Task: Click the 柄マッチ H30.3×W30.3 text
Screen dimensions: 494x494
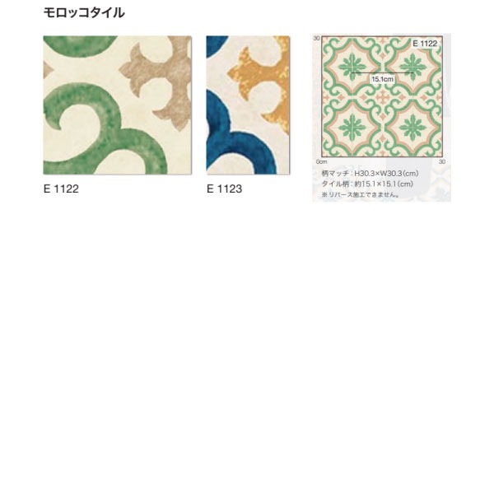Action: (x=370, y=173)
